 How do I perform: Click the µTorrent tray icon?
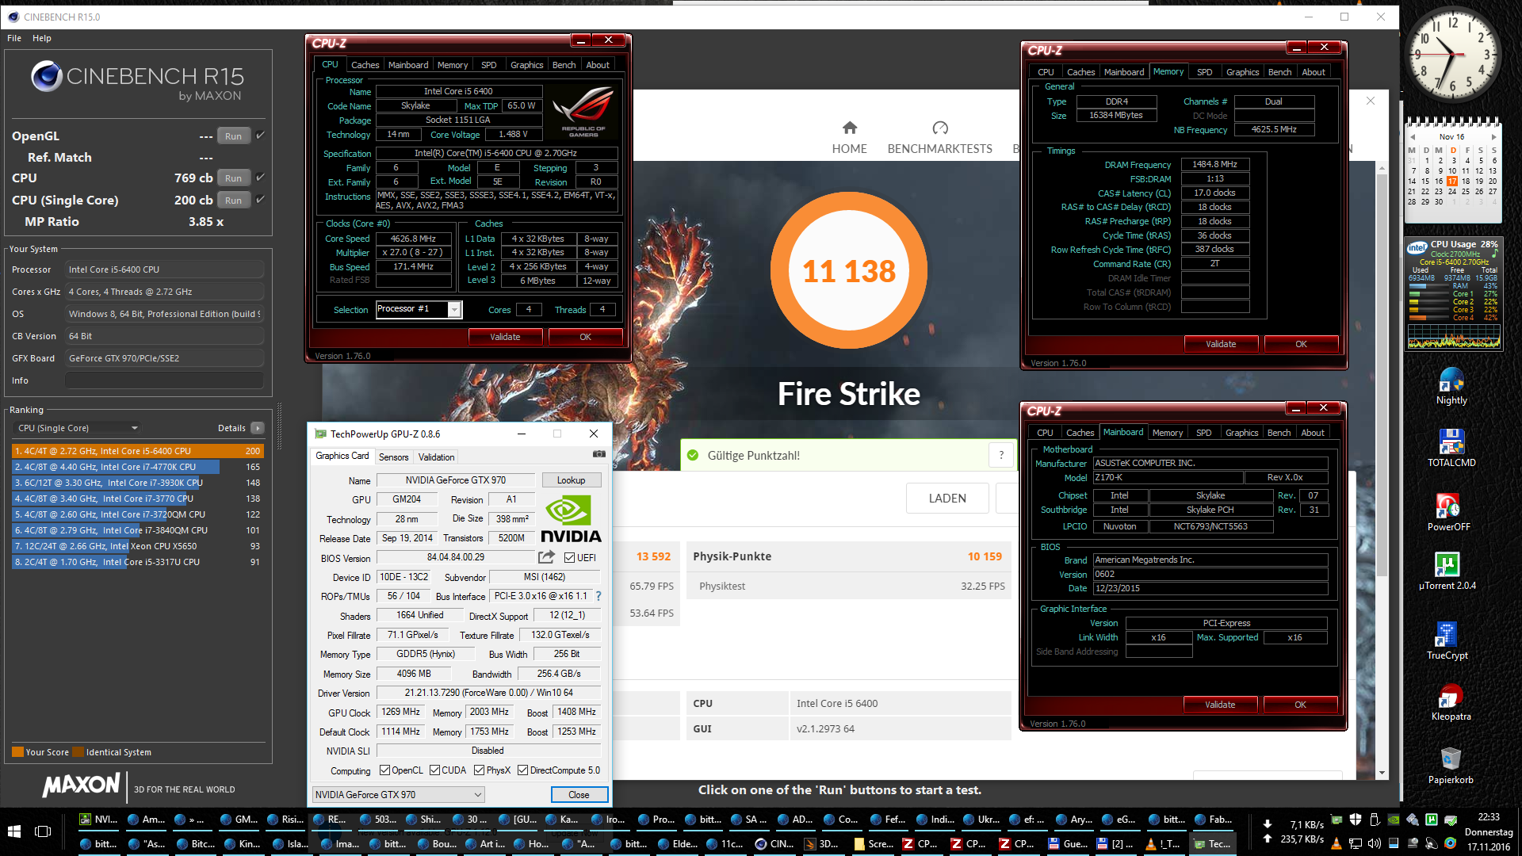pyautogui.click(x=1432, y=820)
